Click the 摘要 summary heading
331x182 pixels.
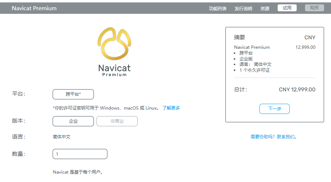pyautogui.click(x=239, y=37)
